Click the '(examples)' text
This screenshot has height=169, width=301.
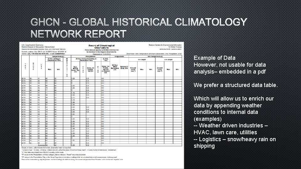coord(208,119)
